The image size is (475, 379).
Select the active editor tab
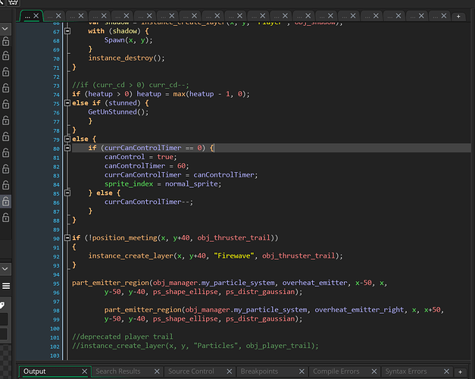32,16
